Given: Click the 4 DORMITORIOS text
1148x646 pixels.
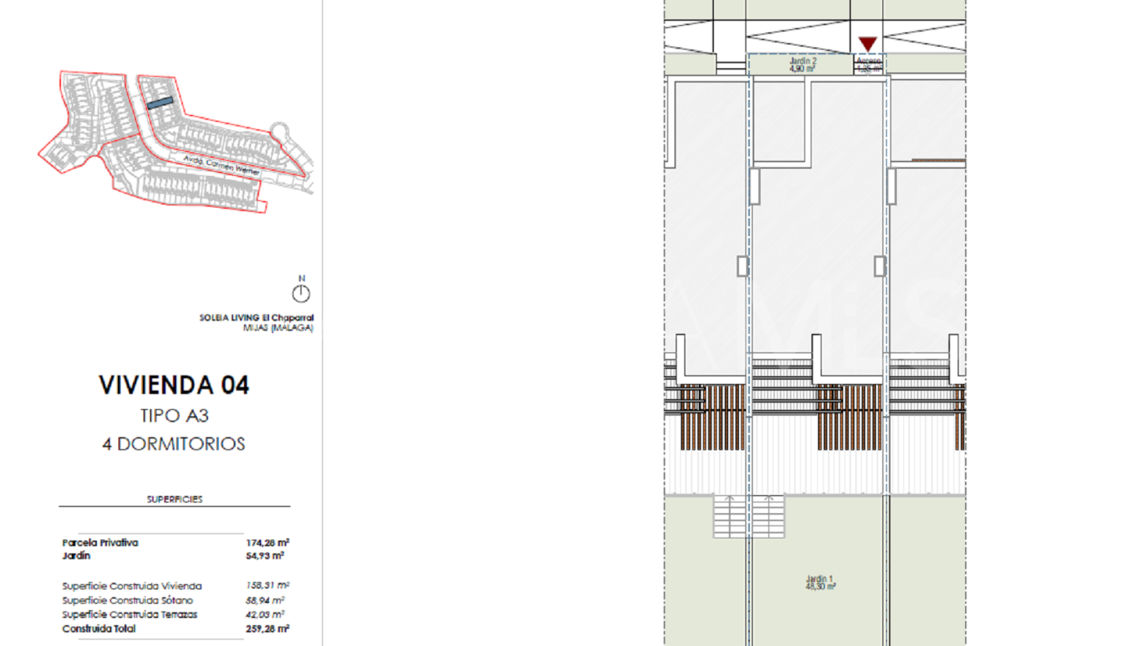Looking at the screenshot, I should 173,444.
